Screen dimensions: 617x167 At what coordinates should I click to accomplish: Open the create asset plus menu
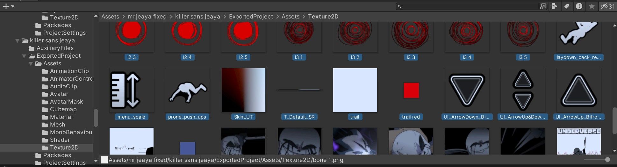pyautogui.click(x=9, y=6)
